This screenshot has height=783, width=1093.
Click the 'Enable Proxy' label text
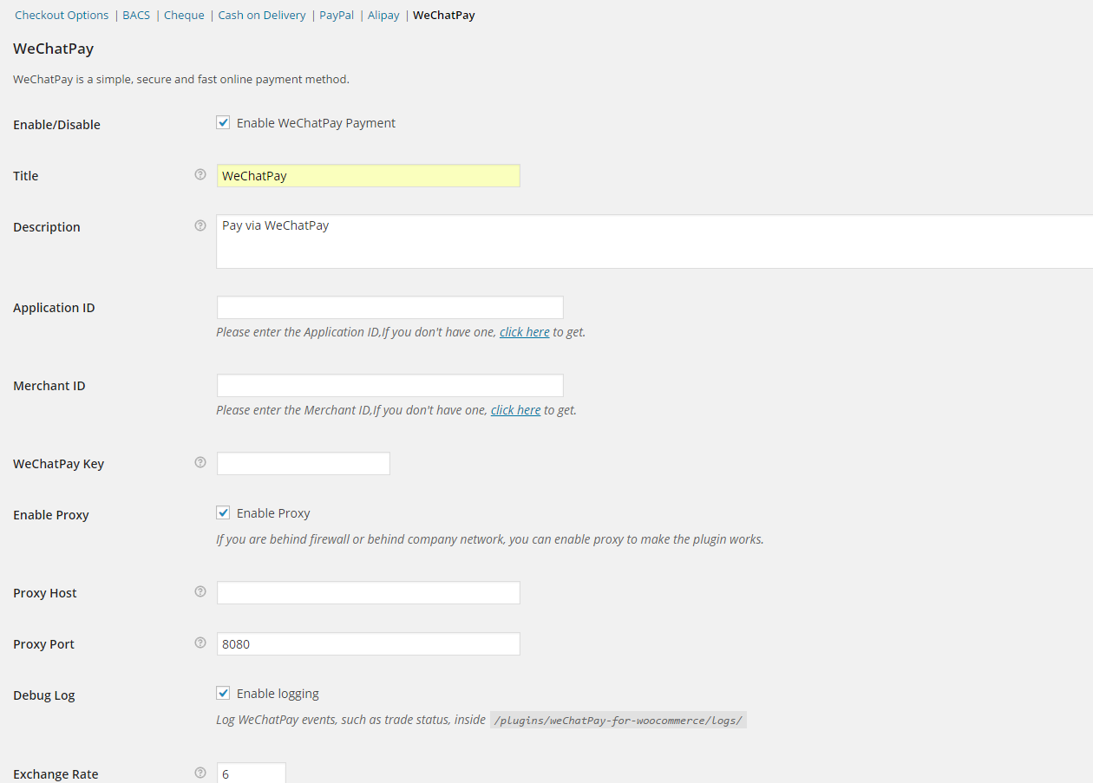coord(273,513)
